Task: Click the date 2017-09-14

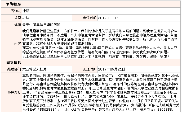Action: click(108, 18)
